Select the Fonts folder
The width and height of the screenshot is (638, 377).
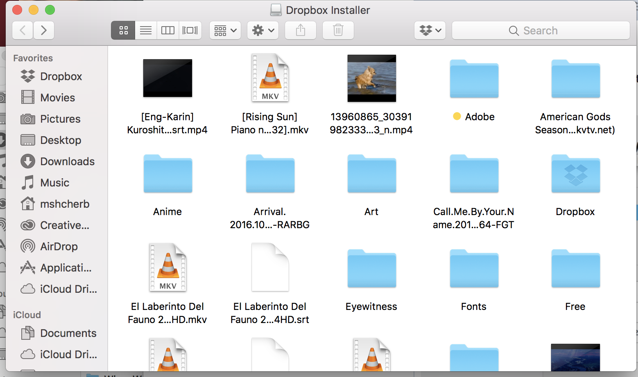[474, 268]
